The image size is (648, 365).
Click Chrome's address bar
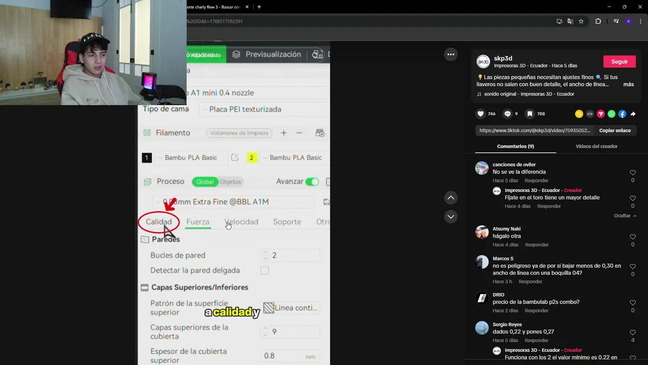pos(369,21)
